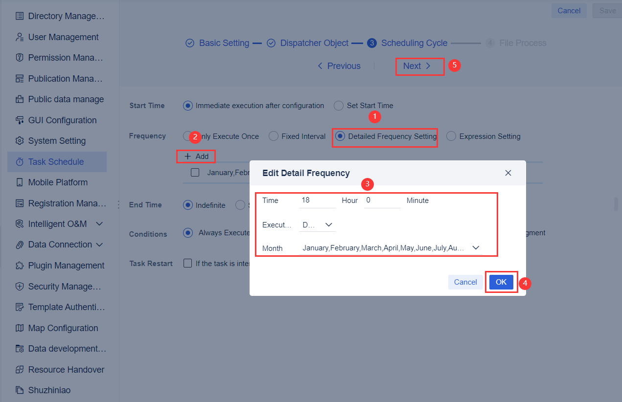The image size is (622, 402).
Task: Switch to the Dispatcher Object step
Action: click(315, 43)
